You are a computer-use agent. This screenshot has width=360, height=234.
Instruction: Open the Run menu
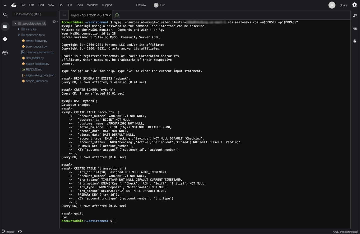69,5
